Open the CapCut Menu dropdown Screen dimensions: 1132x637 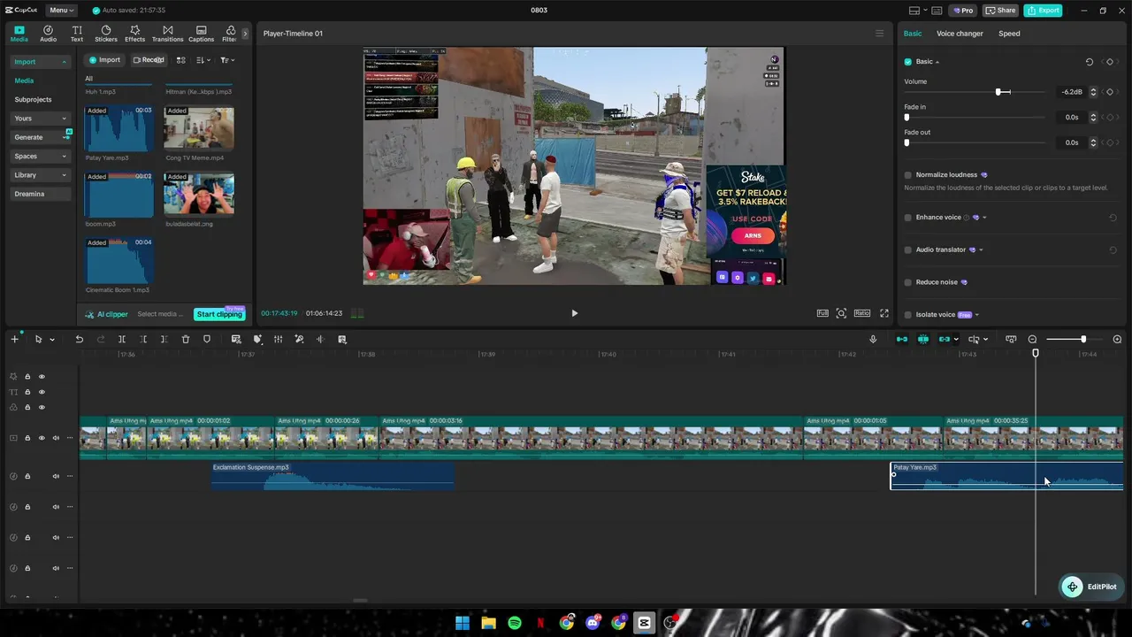(61, 11)
